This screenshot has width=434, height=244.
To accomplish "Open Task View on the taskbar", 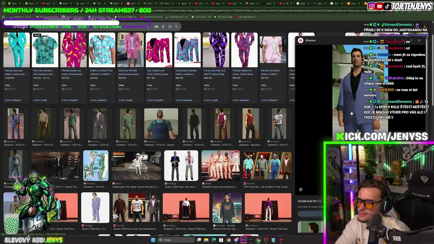I will coord(199,240).
